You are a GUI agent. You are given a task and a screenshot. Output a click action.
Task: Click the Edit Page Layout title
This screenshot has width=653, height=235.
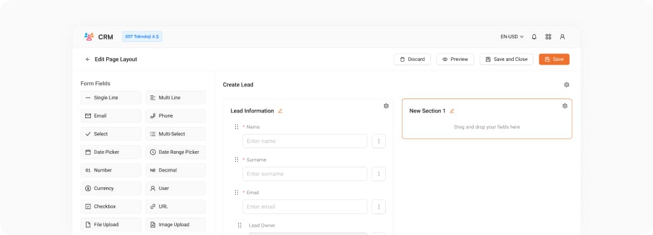pyautogui.click(x=116, y=60)
